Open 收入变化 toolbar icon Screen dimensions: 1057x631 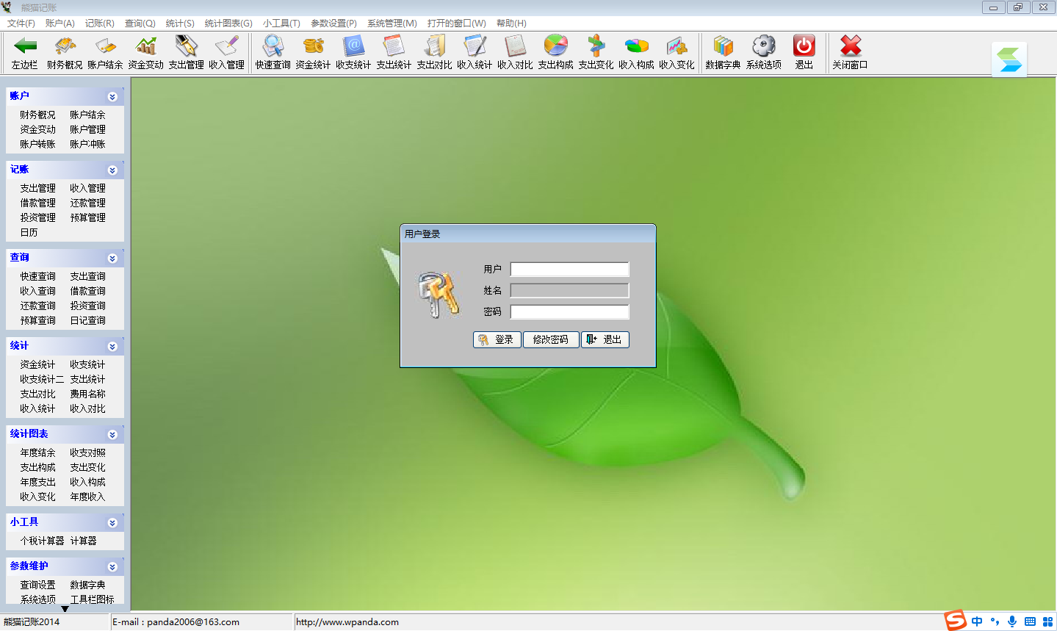pos(677,46)
